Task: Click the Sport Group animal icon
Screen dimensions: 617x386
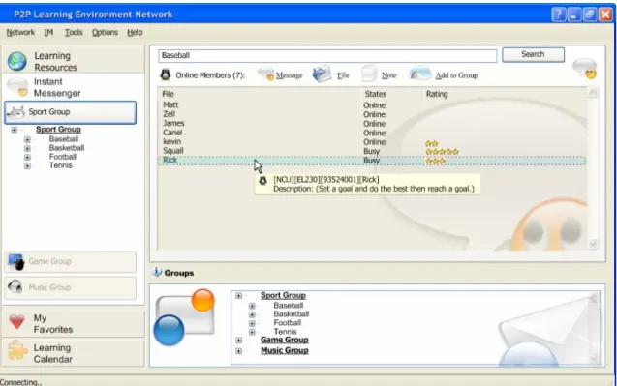Action: (15, 112)
